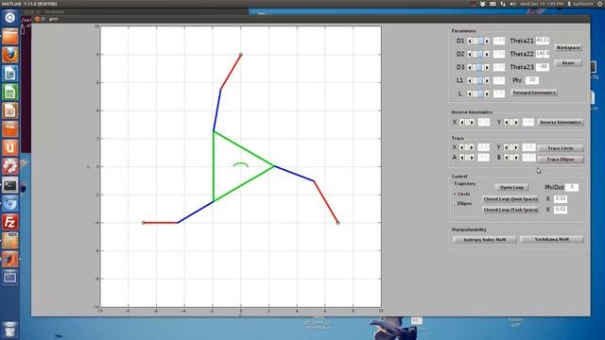Increase Inverse Kinematics X slider arrow
The height and width of the screenshot is (340, 605).
[472, 122]
